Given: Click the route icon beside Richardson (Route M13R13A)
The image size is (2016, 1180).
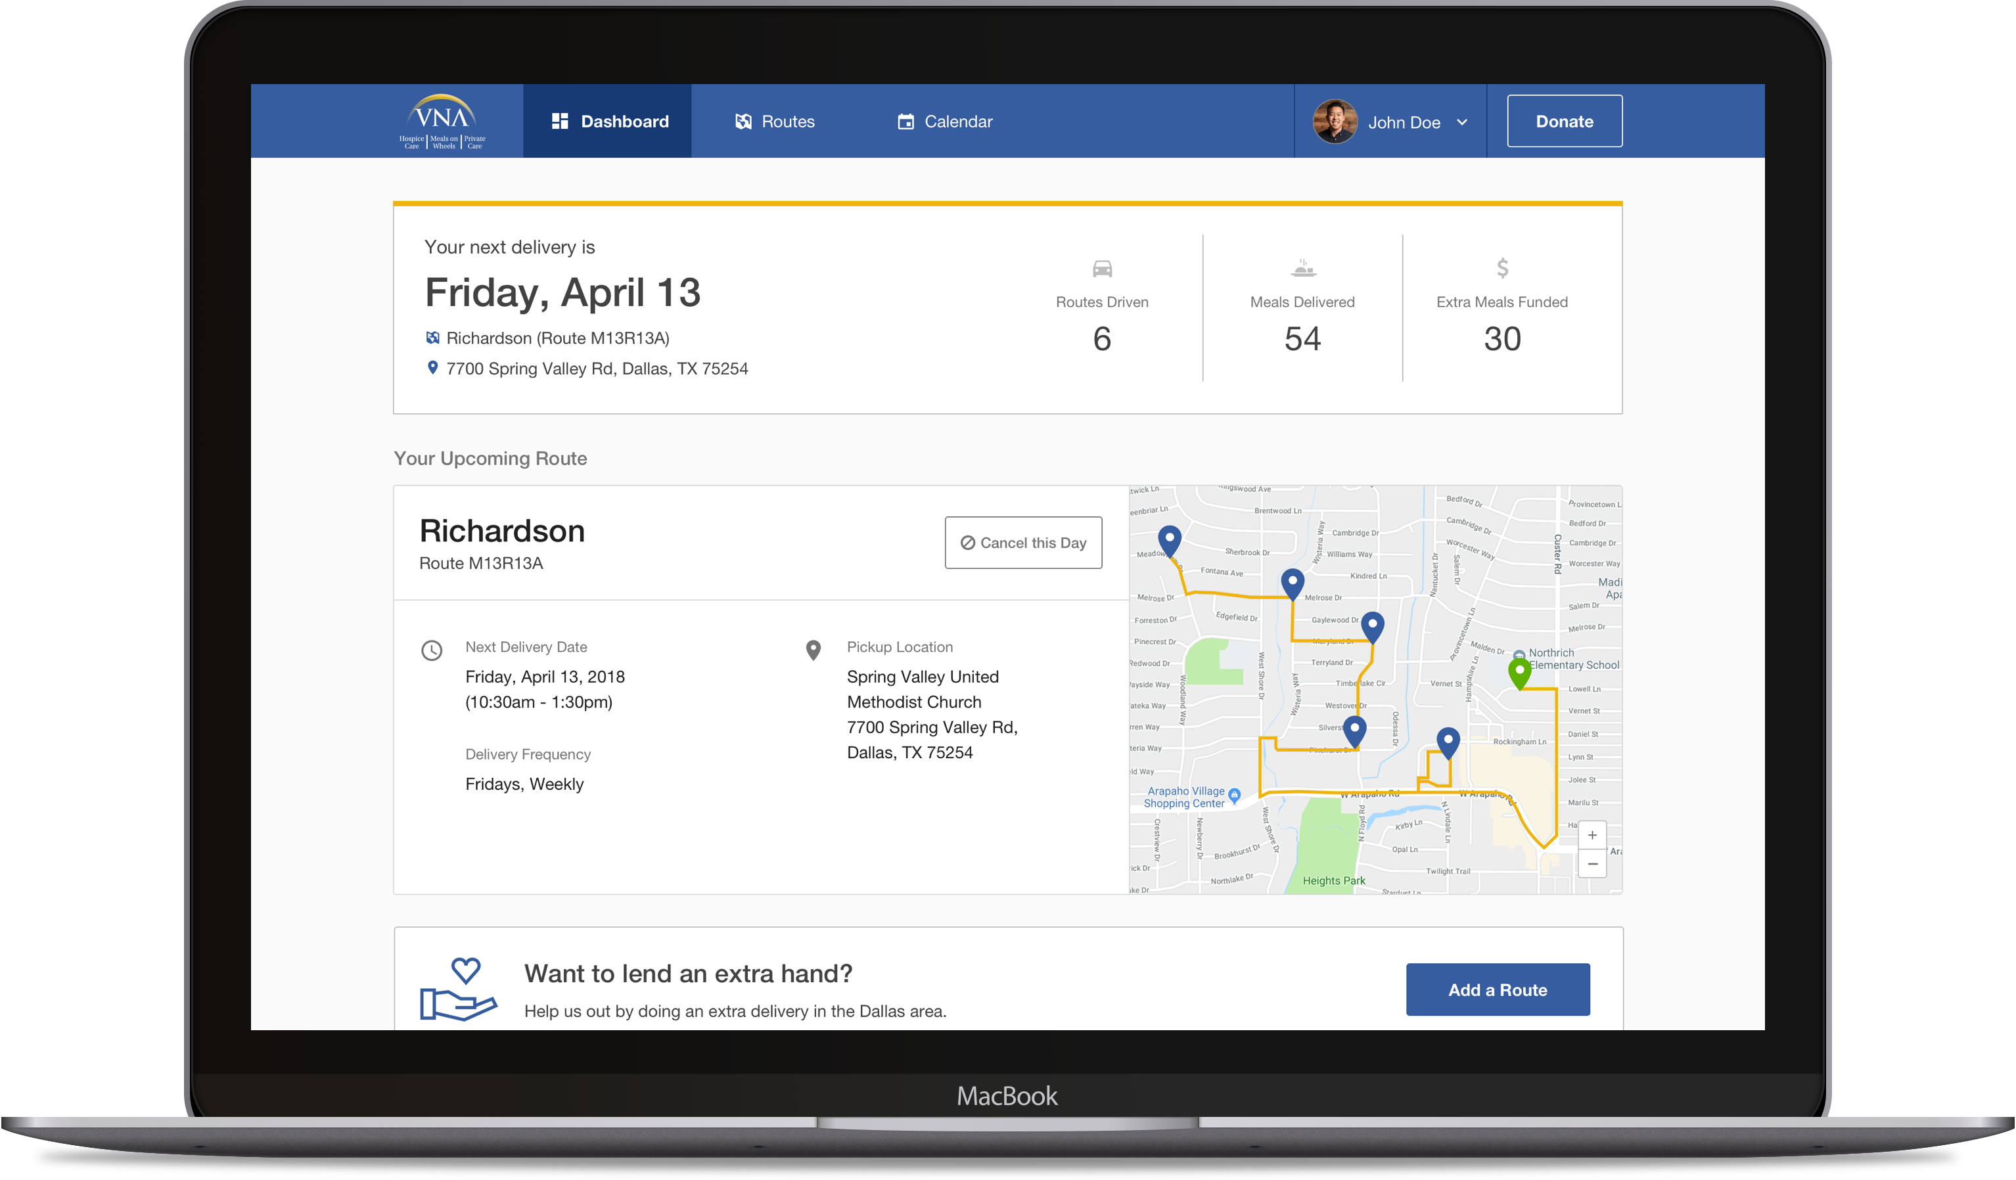Looking at the screenshot, I should pos(433,338).
